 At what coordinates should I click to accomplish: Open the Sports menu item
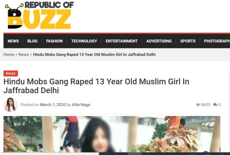point(188,41)
